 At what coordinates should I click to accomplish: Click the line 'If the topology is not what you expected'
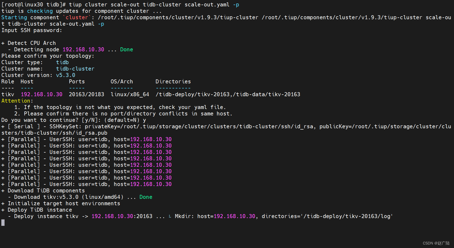[120, 107]
